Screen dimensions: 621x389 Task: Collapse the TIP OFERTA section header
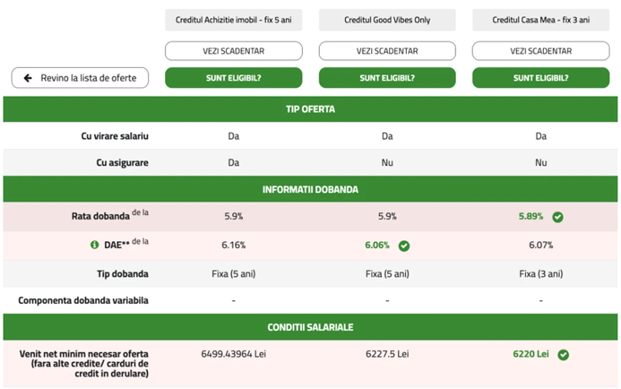click(x=310, y=109)
